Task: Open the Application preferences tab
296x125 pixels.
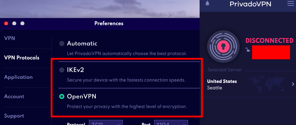Action: (x=18, y=77)
